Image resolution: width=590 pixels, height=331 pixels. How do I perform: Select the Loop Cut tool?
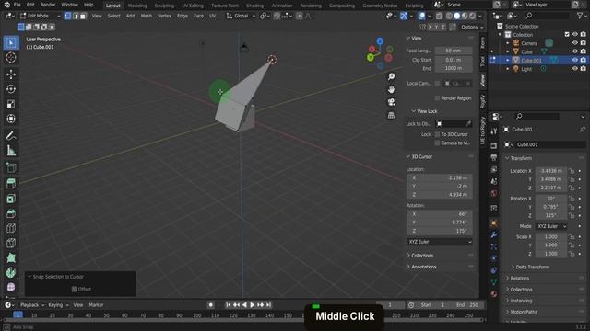11,228
